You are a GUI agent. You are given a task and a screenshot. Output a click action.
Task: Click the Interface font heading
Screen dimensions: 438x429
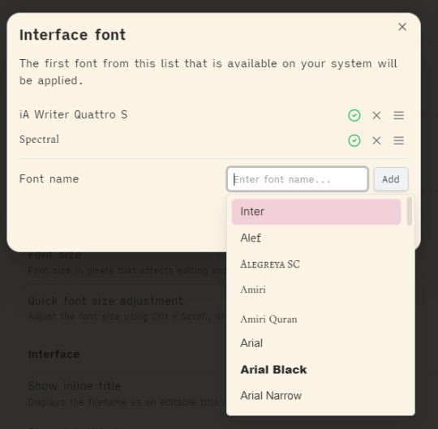(73, 35)
